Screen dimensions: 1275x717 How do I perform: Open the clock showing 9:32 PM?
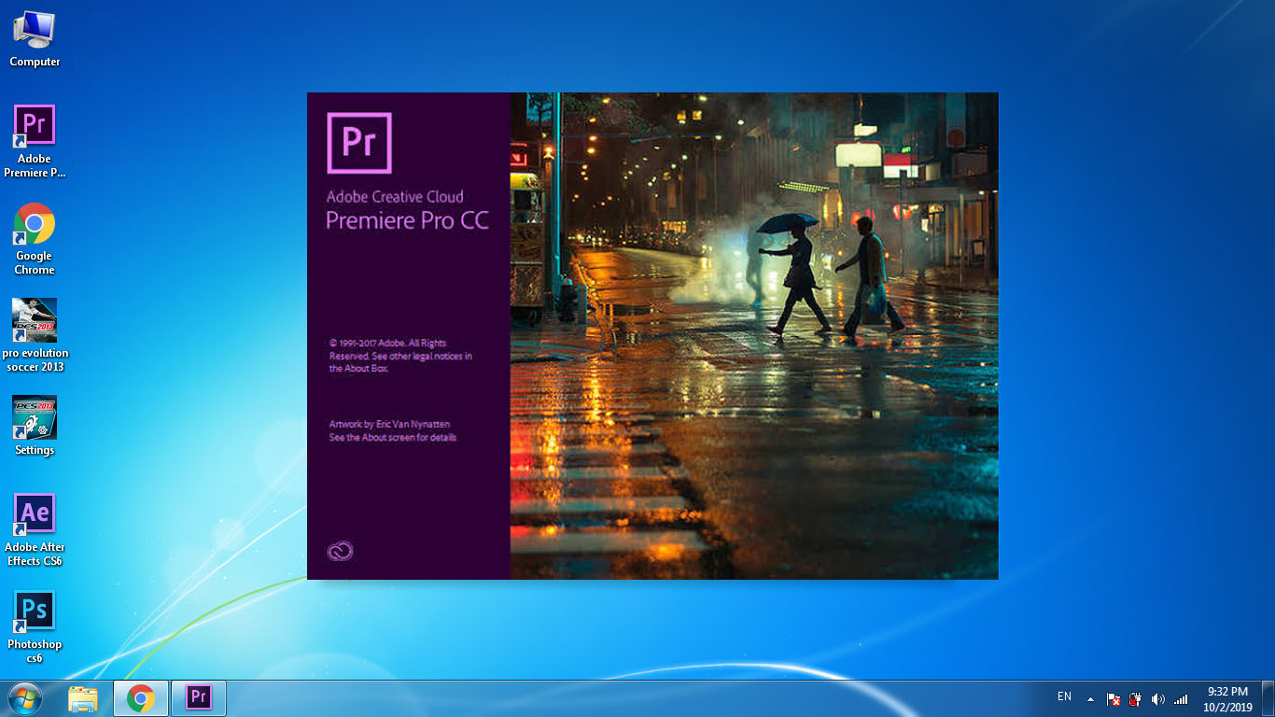point(1227,699)
